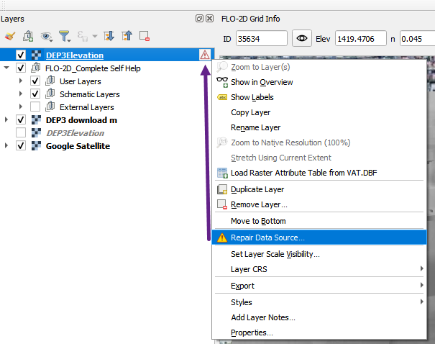
Task: Uncheck the User Layers group checkbox
Action: (x=35, y=81)
